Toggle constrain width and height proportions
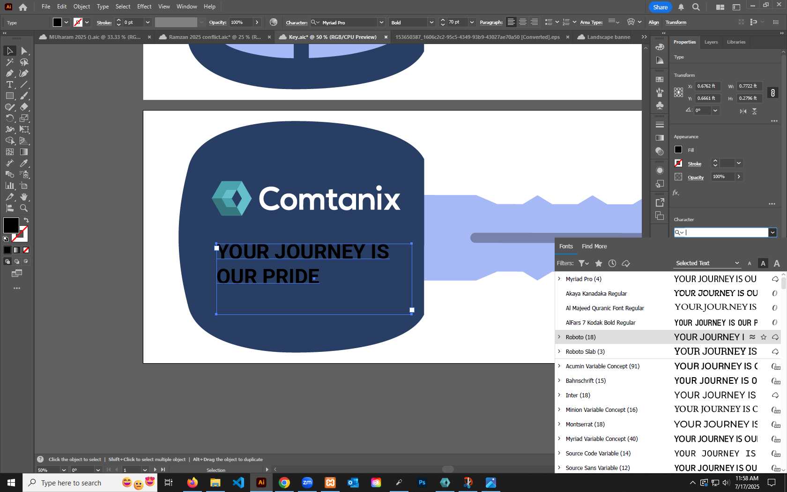 773,92
